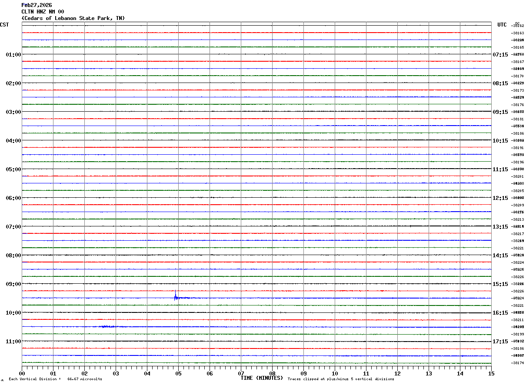The width and height of the screenshot is (526, 385).
Task: Click the DC offset value -38201
Action: click(x=518, y=176)
